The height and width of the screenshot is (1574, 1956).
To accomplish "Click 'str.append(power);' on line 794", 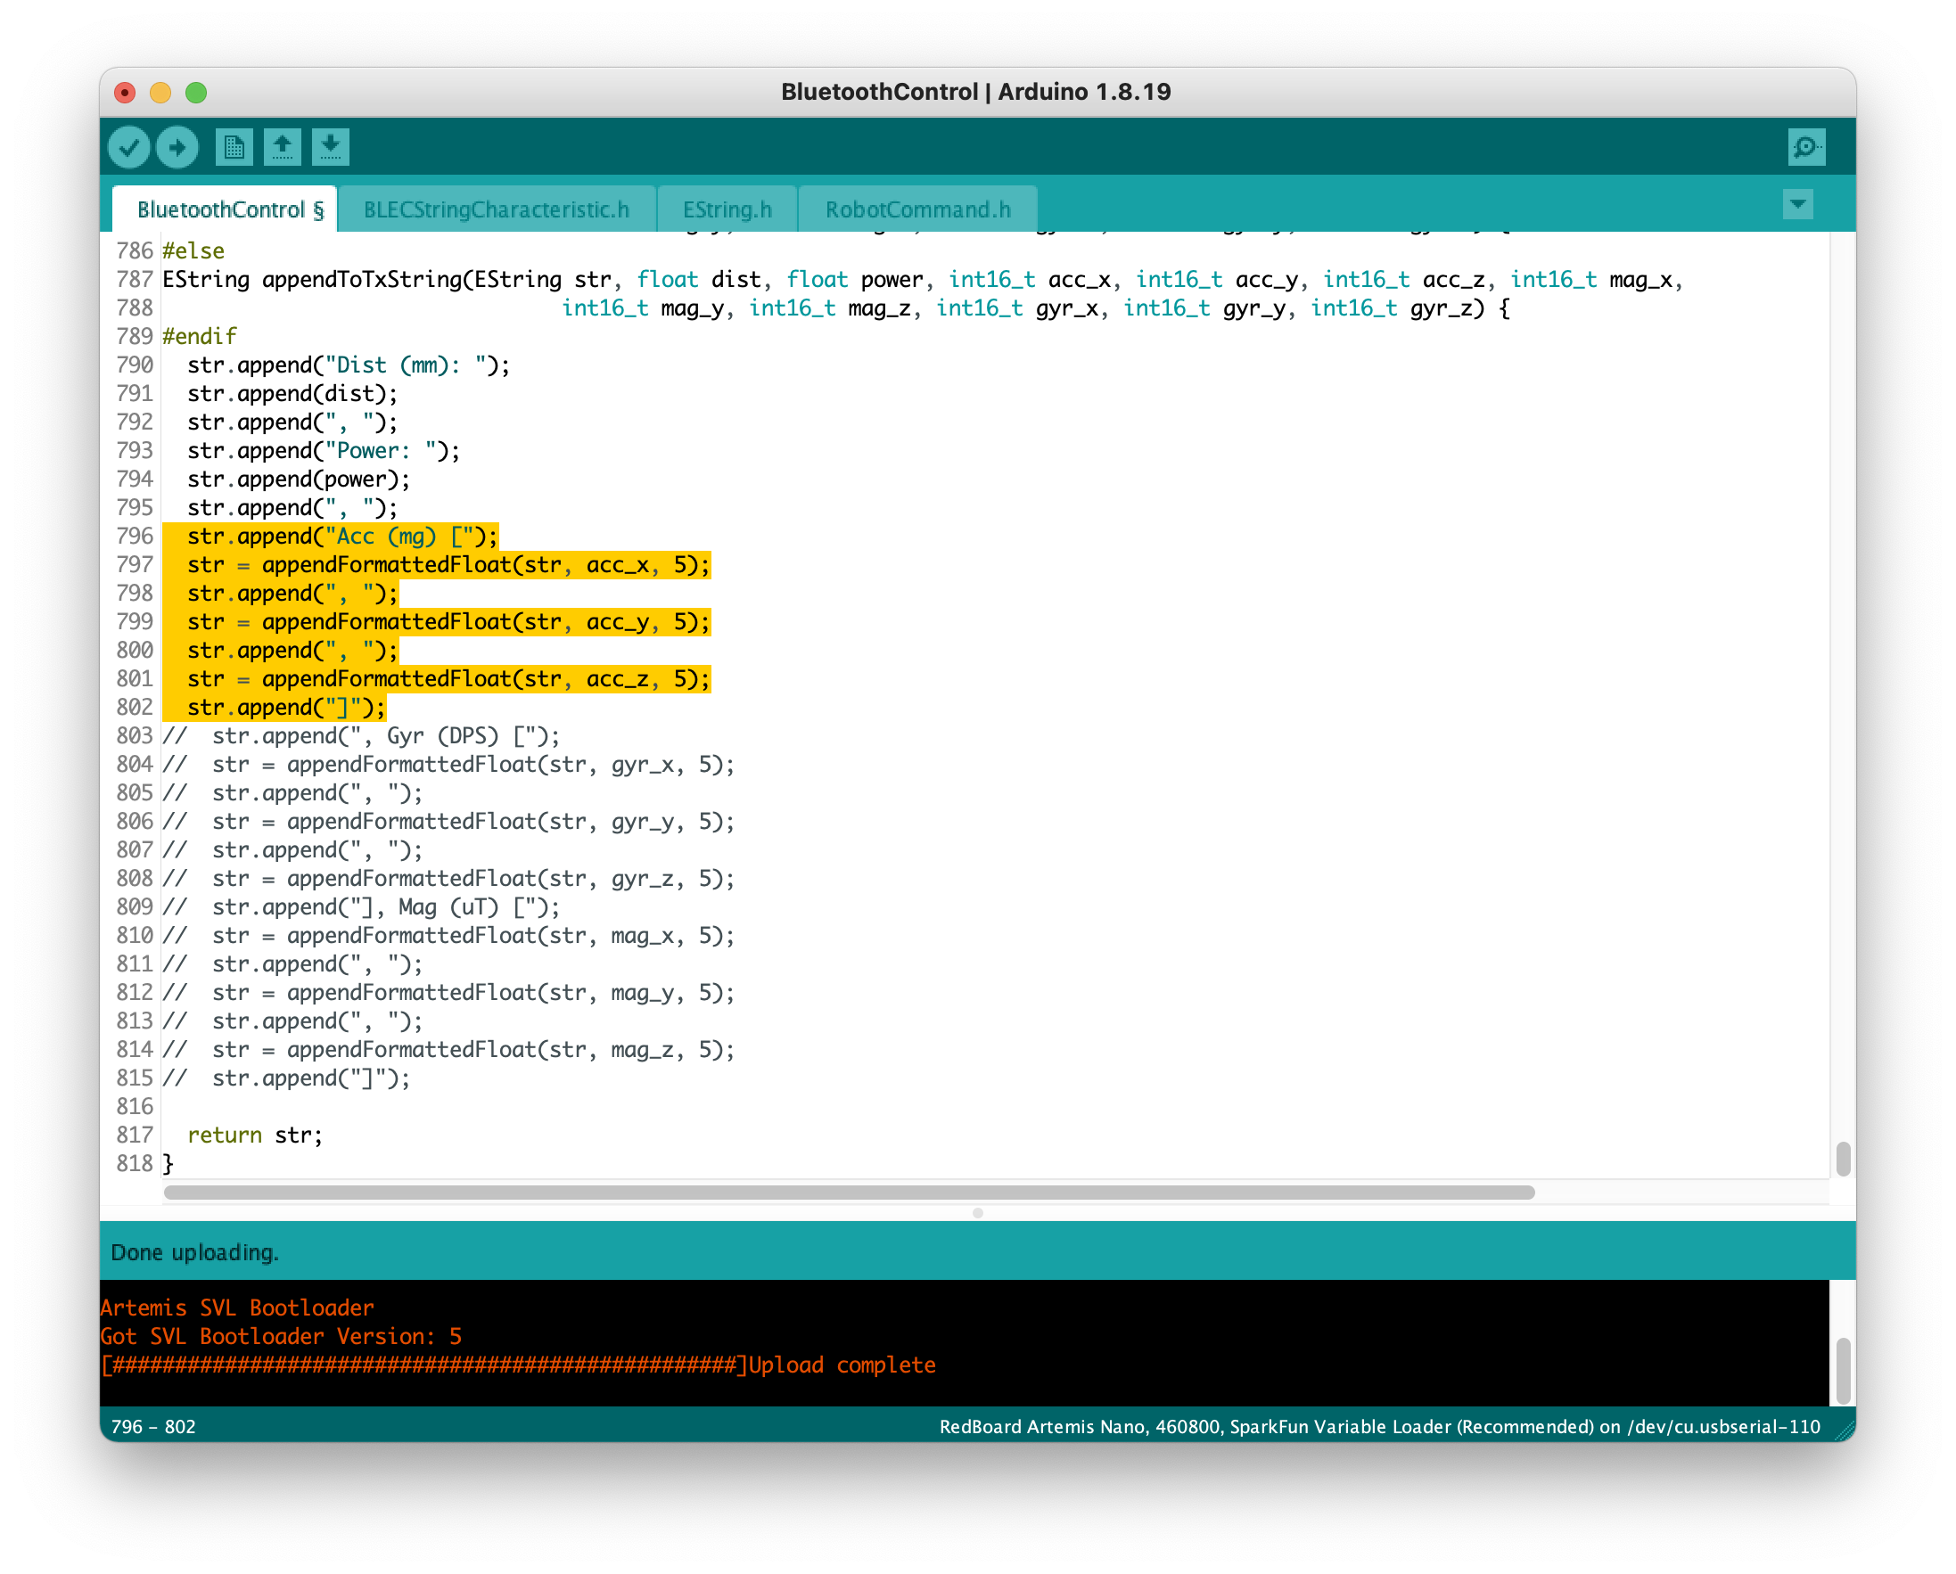I will 300,479.
